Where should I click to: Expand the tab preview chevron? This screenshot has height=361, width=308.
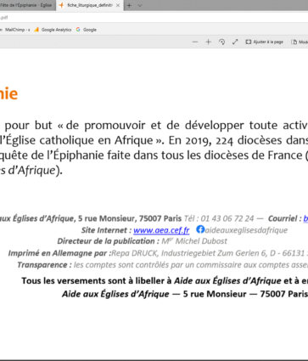(140, 5)
